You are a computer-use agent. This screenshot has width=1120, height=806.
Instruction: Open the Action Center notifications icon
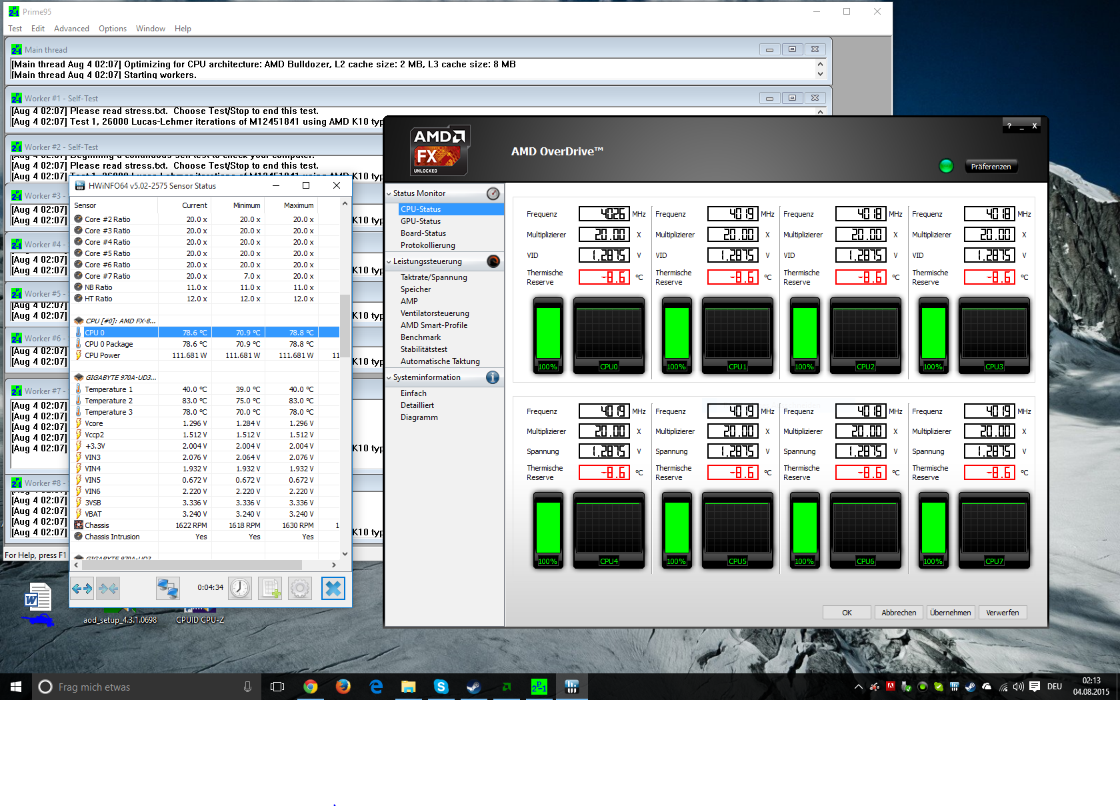pos(1035,687)
